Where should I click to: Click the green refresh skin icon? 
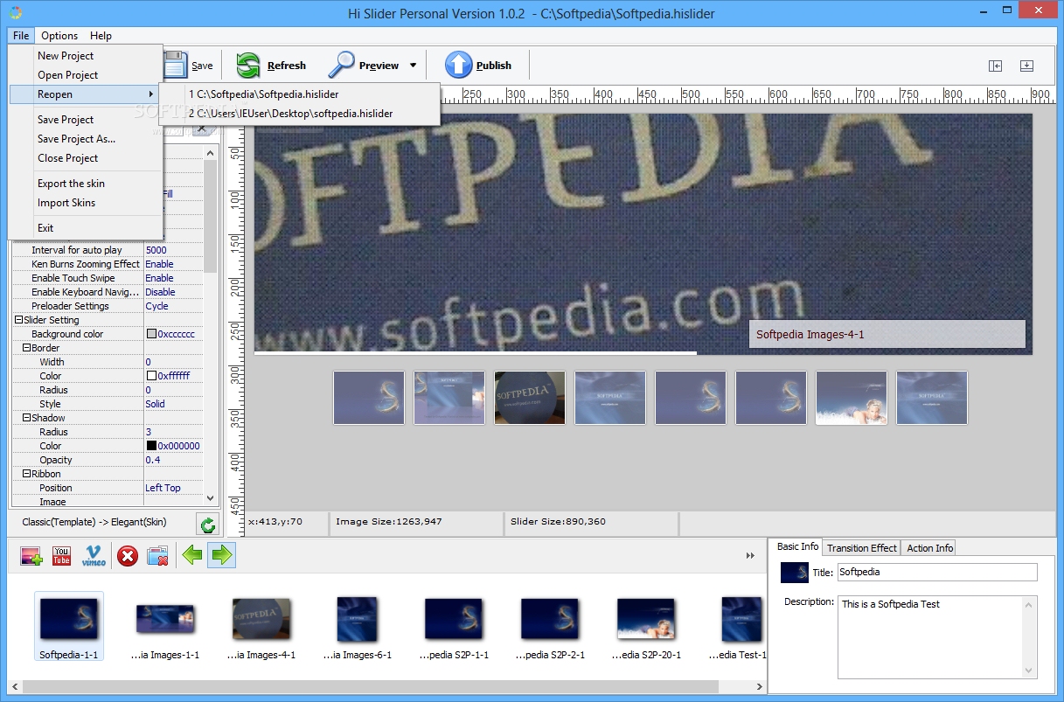(207, 525)
